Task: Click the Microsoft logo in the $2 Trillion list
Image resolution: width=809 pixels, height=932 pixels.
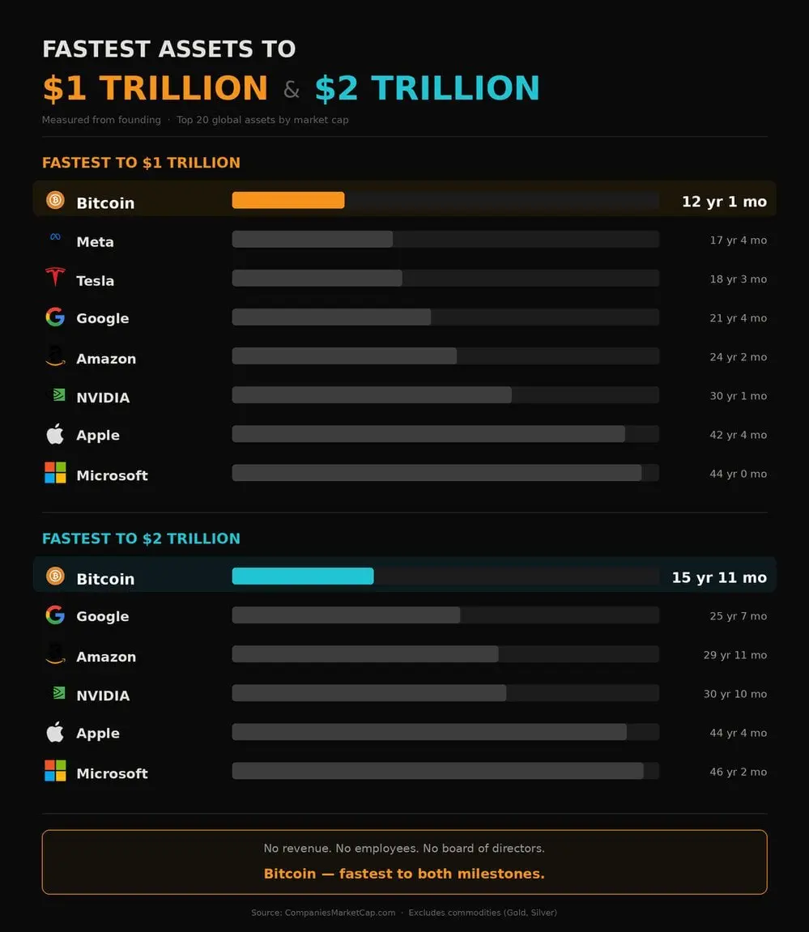Action: pyautogui.click(x=55, y=771)
